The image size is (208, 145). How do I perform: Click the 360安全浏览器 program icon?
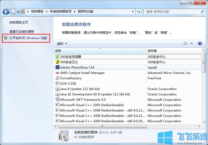click(58, 57)
